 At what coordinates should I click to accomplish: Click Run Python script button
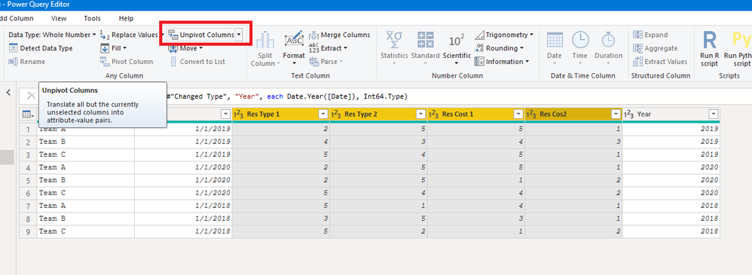pos(738,48)
